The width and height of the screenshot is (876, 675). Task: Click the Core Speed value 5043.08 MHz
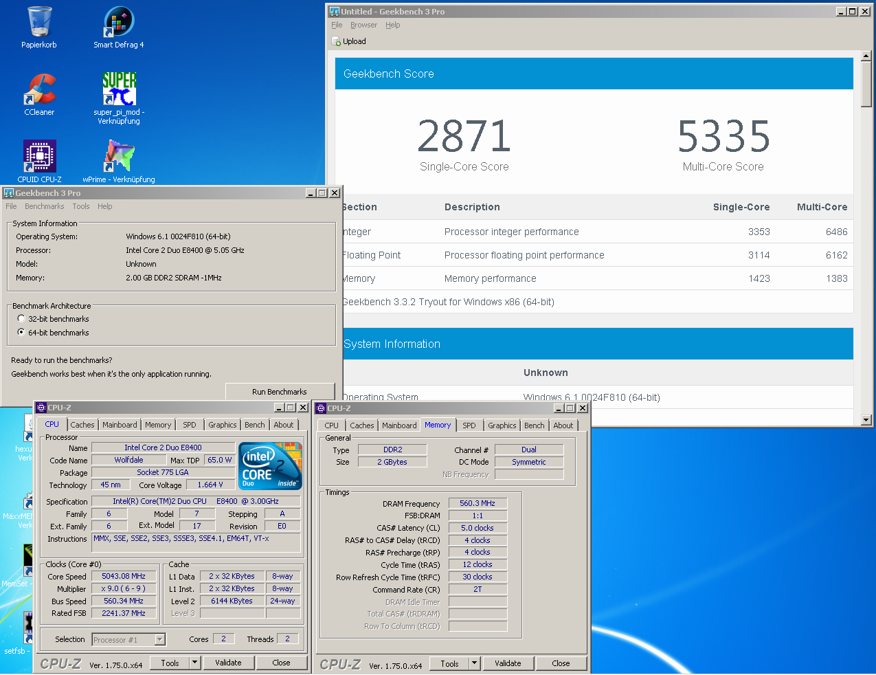point(124,577)
